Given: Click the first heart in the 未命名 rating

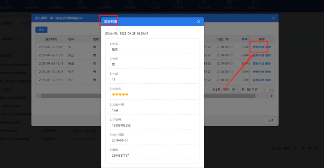Looking at the screenshot, I should pos(113,94).
